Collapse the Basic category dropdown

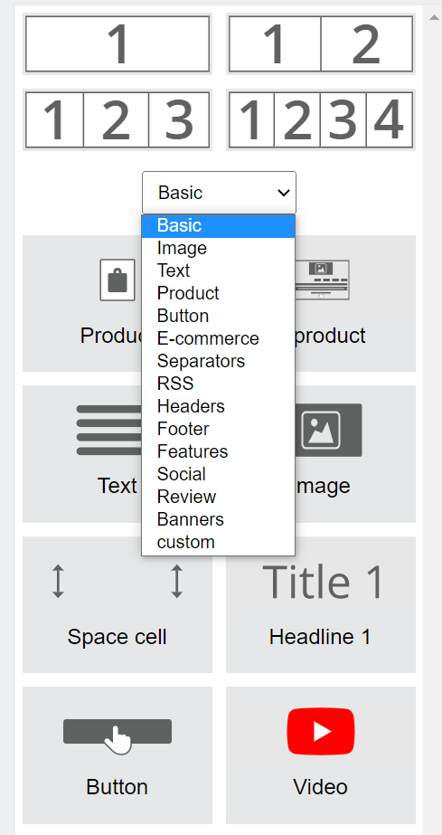(x=219, y=193)
